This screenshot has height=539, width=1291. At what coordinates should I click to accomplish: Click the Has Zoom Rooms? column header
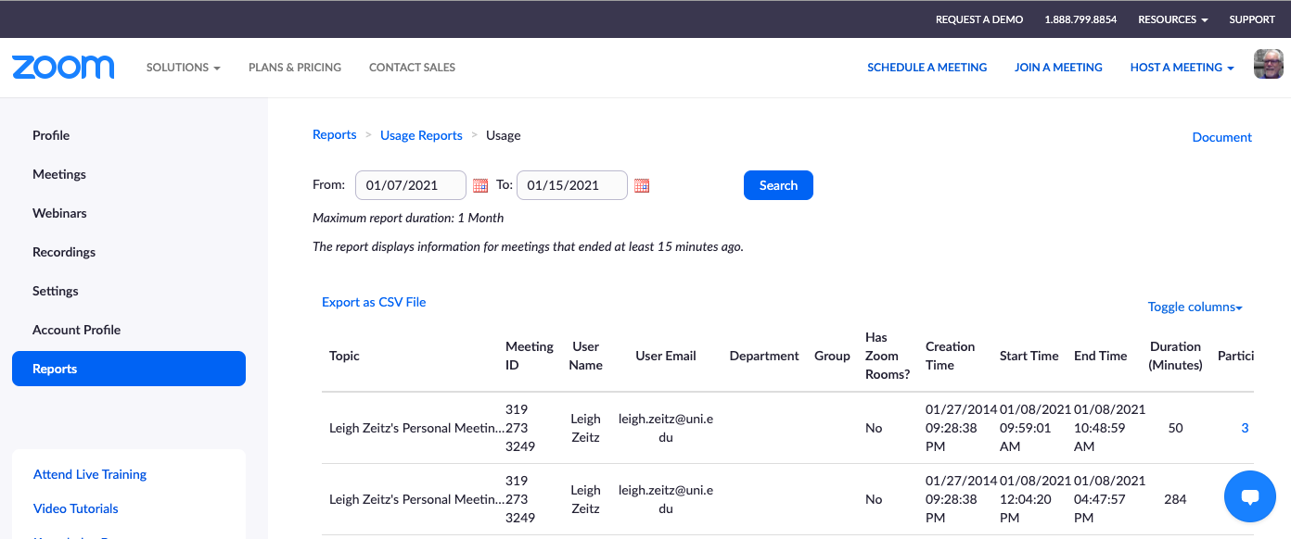888,356
